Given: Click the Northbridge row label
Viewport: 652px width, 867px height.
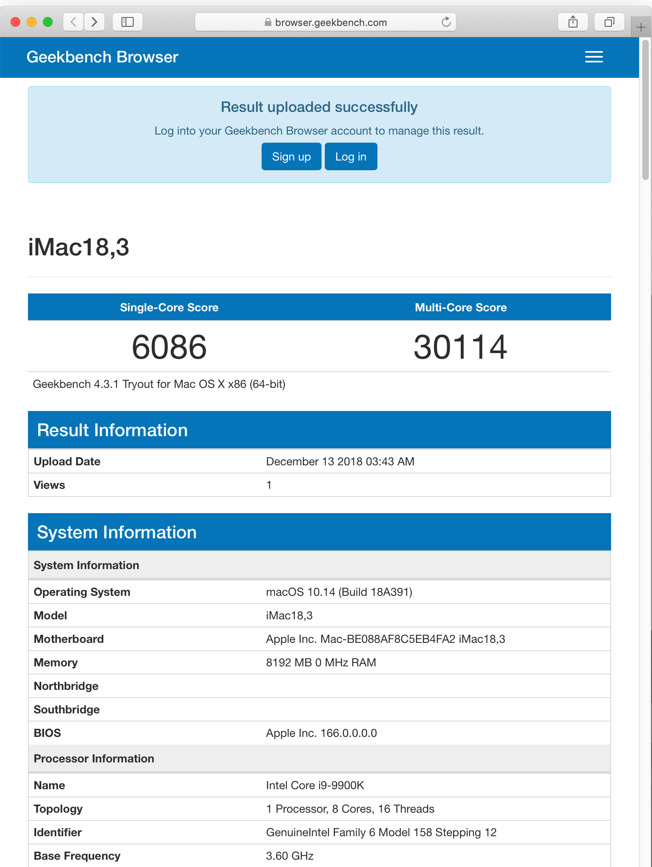Looking at the screenshot, I should tap(66, 686).
